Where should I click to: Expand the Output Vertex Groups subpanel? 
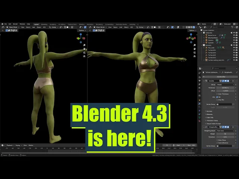tap(213, 123)
